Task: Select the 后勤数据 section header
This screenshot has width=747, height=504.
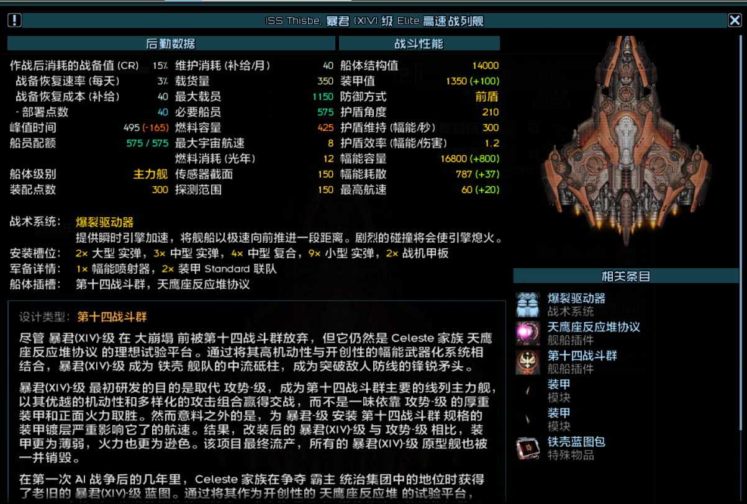Action: [171, 43]
